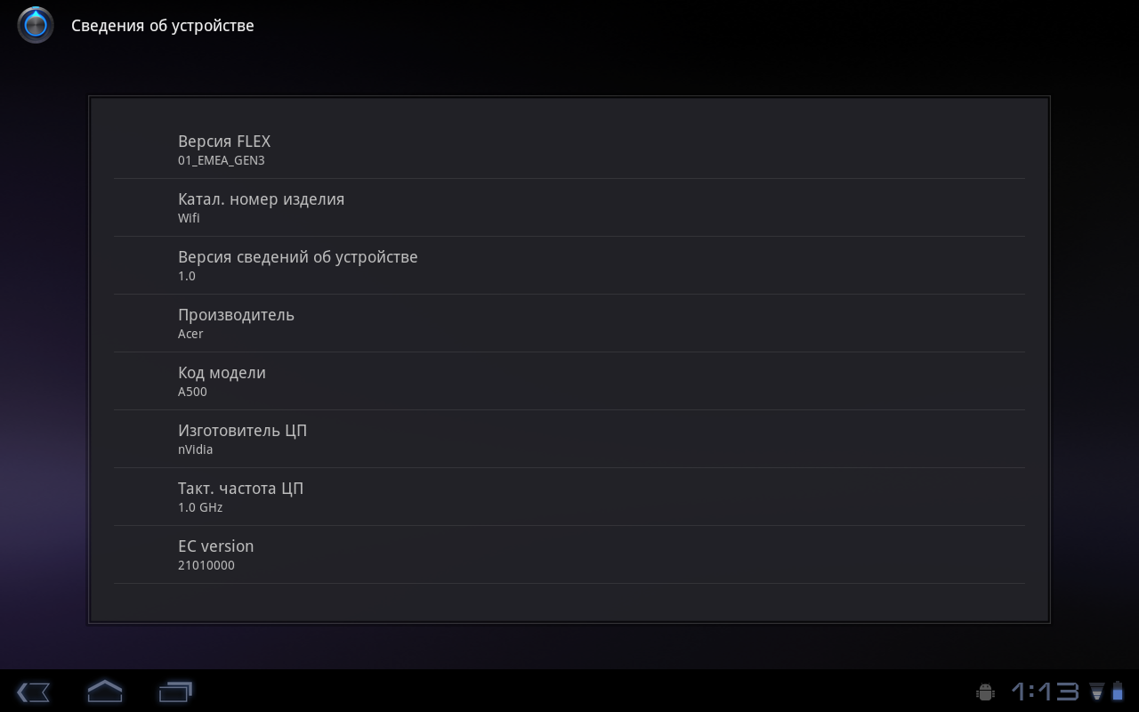The image size is (1139, 712).
Task: Tap the 'Производитель' list entry
Action: coord(569,323)
